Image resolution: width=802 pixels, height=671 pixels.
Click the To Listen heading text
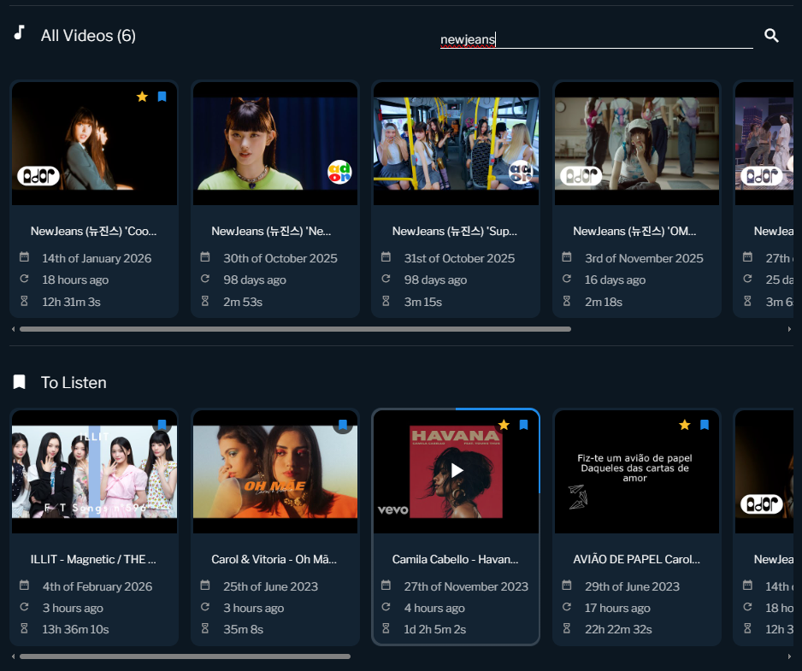(x=74, y=383)
